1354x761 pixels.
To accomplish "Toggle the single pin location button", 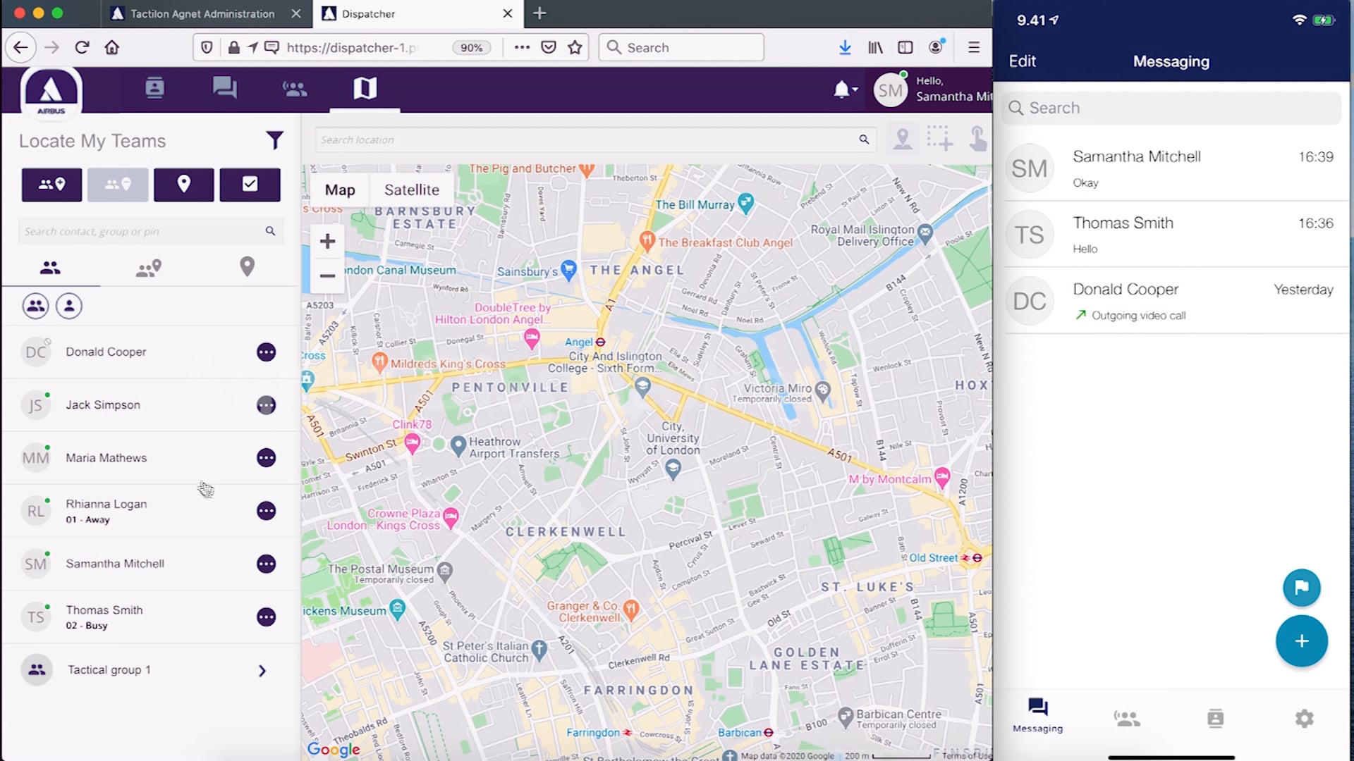I will [x=183, y=185].
